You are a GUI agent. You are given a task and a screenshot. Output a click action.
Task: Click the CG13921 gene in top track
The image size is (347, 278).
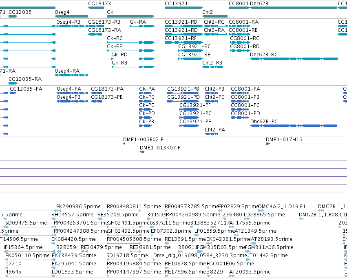click(x=184, y=8)
